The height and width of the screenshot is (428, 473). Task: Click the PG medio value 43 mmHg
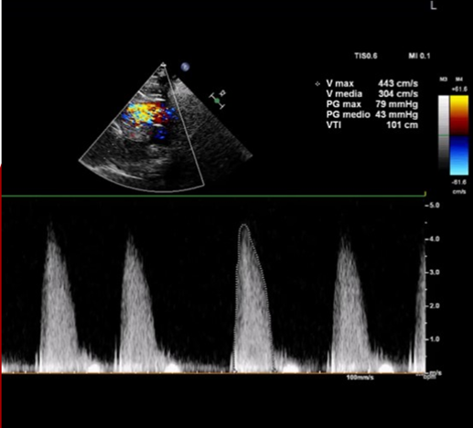(x=396, y=114)
